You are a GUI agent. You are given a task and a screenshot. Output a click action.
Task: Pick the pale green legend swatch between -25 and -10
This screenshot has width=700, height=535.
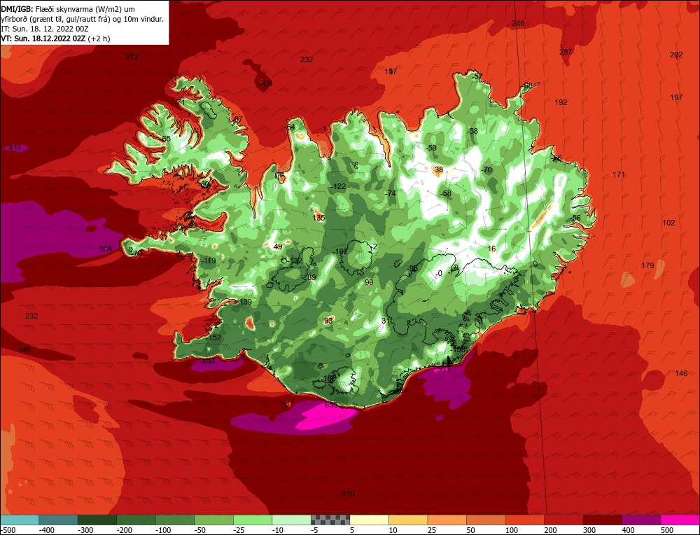point(253,520)
